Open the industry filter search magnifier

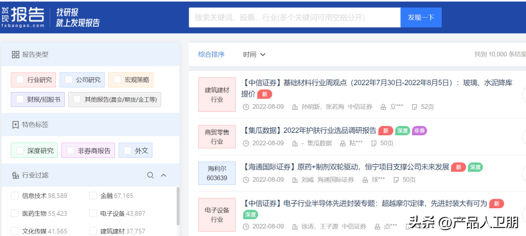[150, 175]
